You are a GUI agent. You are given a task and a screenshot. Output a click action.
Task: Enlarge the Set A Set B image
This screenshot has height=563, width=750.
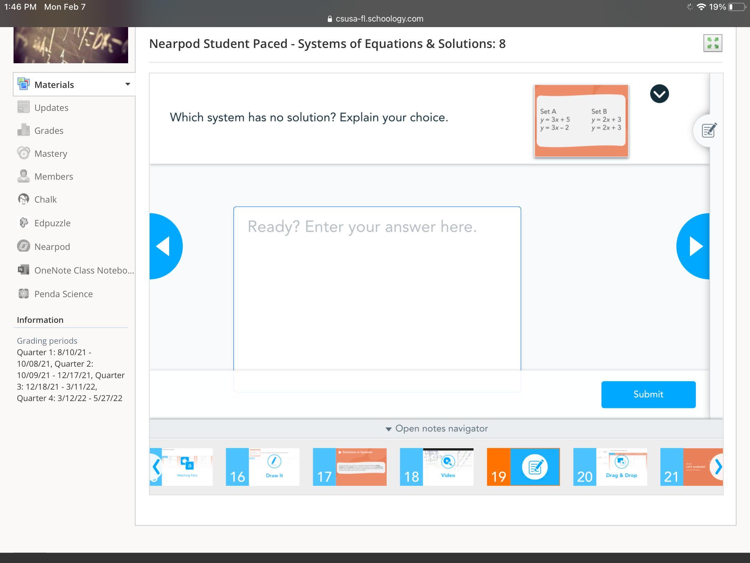pyautogui.click(x=581, y=121)
